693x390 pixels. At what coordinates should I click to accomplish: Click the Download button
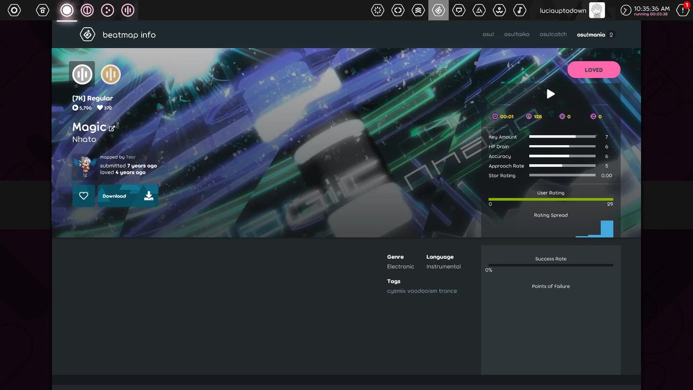pyautogui.click(x=128, y=196)
